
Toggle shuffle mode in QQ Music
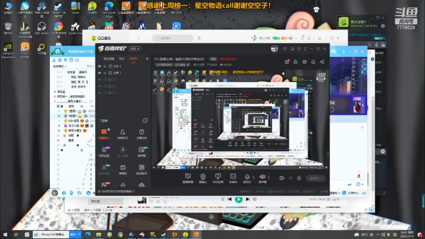222,199
